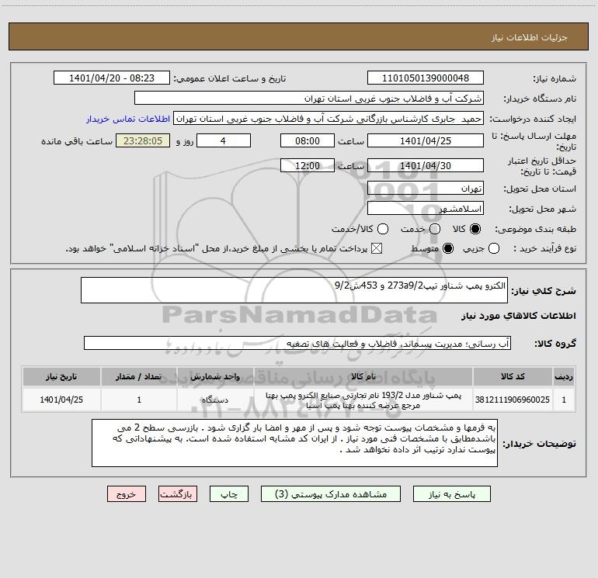Click the need date cell 1401/04/25 in table
598x578 pixels.
(x=61, y=400)
